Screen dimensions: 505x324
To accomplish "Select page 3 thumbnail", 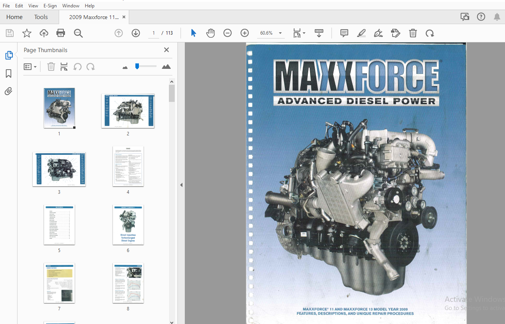I will pyautogui.click(x=59, y=169).
